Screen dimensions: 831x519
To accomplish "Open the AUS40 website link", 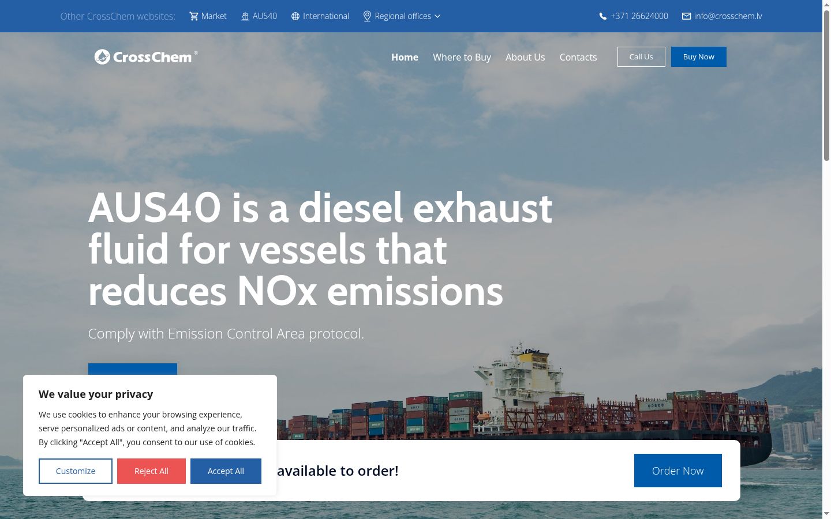I will tap(259, 16).
